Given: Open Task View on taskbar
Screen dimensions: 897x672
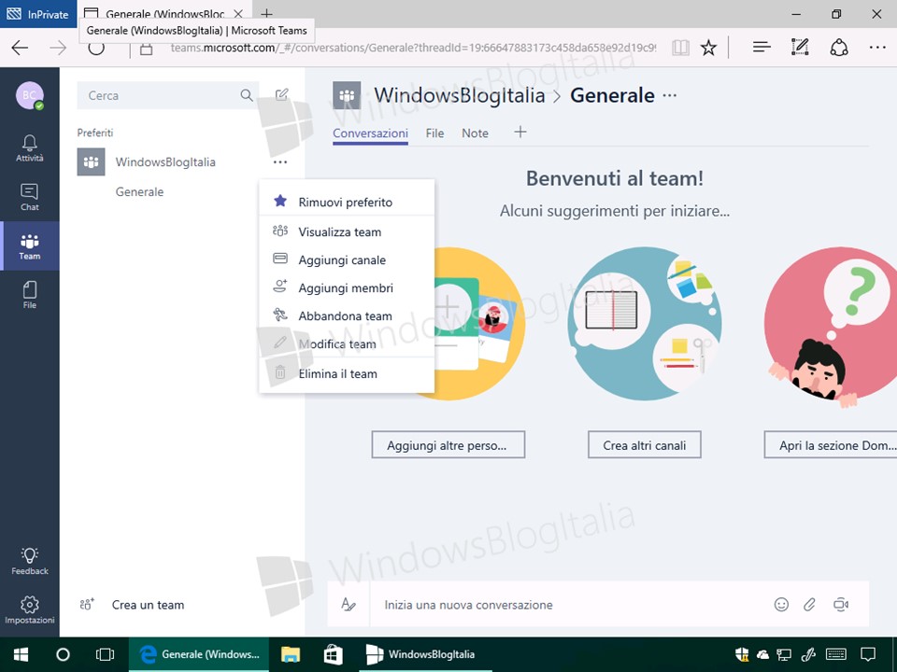Looking at the screenshot, I should point(105,654).
